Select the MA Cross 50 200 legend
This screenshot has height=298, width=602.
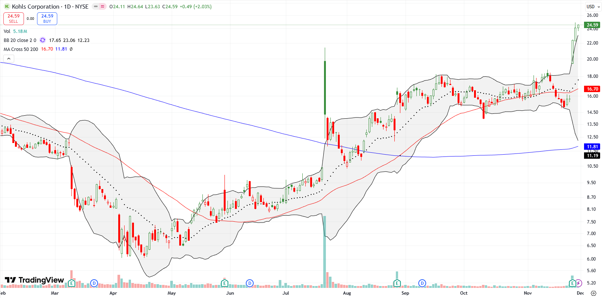(21, 49)
